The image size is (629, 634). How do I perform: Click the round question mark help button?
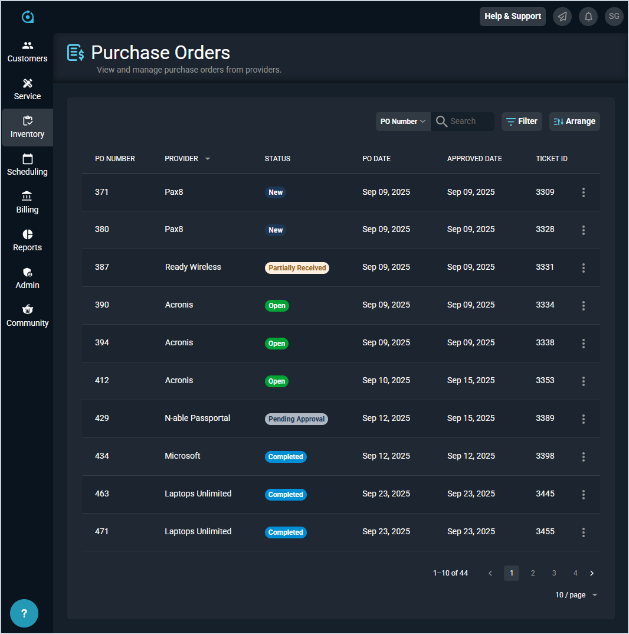coord(24,613)
